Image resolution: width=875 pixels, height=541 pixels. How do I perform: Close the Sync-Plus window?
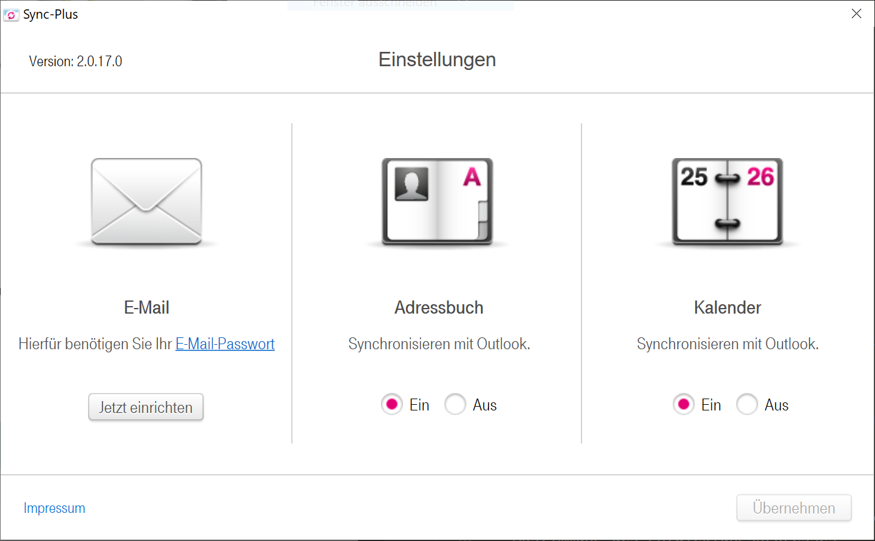[x=856, y=14]
